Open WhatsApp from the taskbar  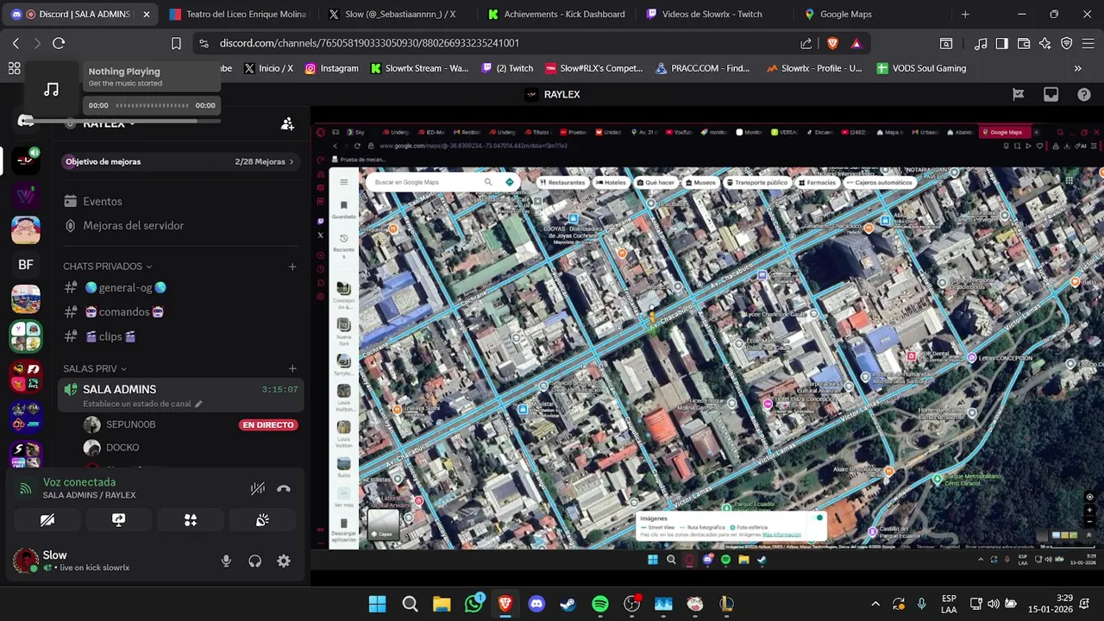(474, 604)
